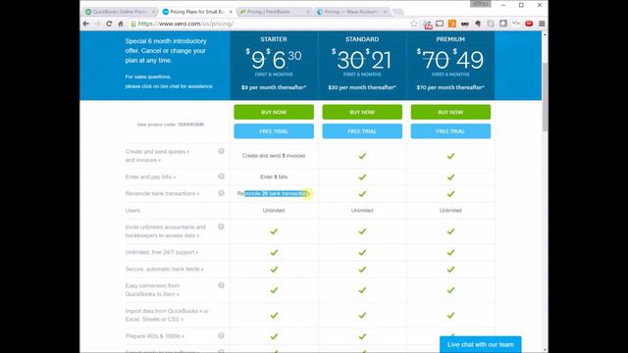Start Free Trial for Standard plan

pos(362,131)
